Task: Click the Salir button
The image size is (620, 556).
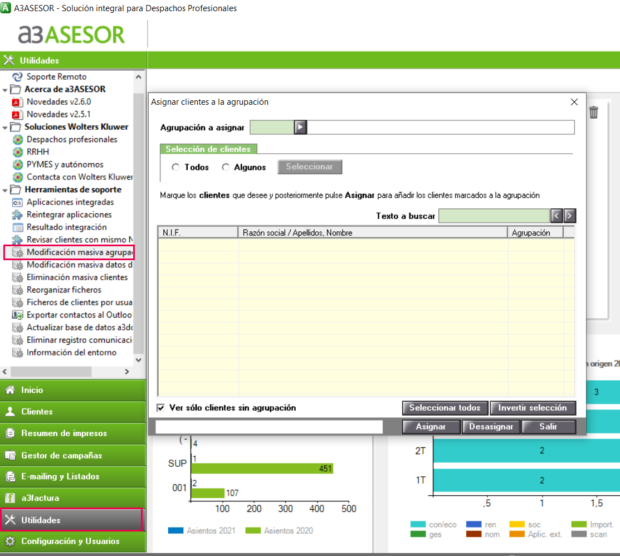Action: (549, 427)
